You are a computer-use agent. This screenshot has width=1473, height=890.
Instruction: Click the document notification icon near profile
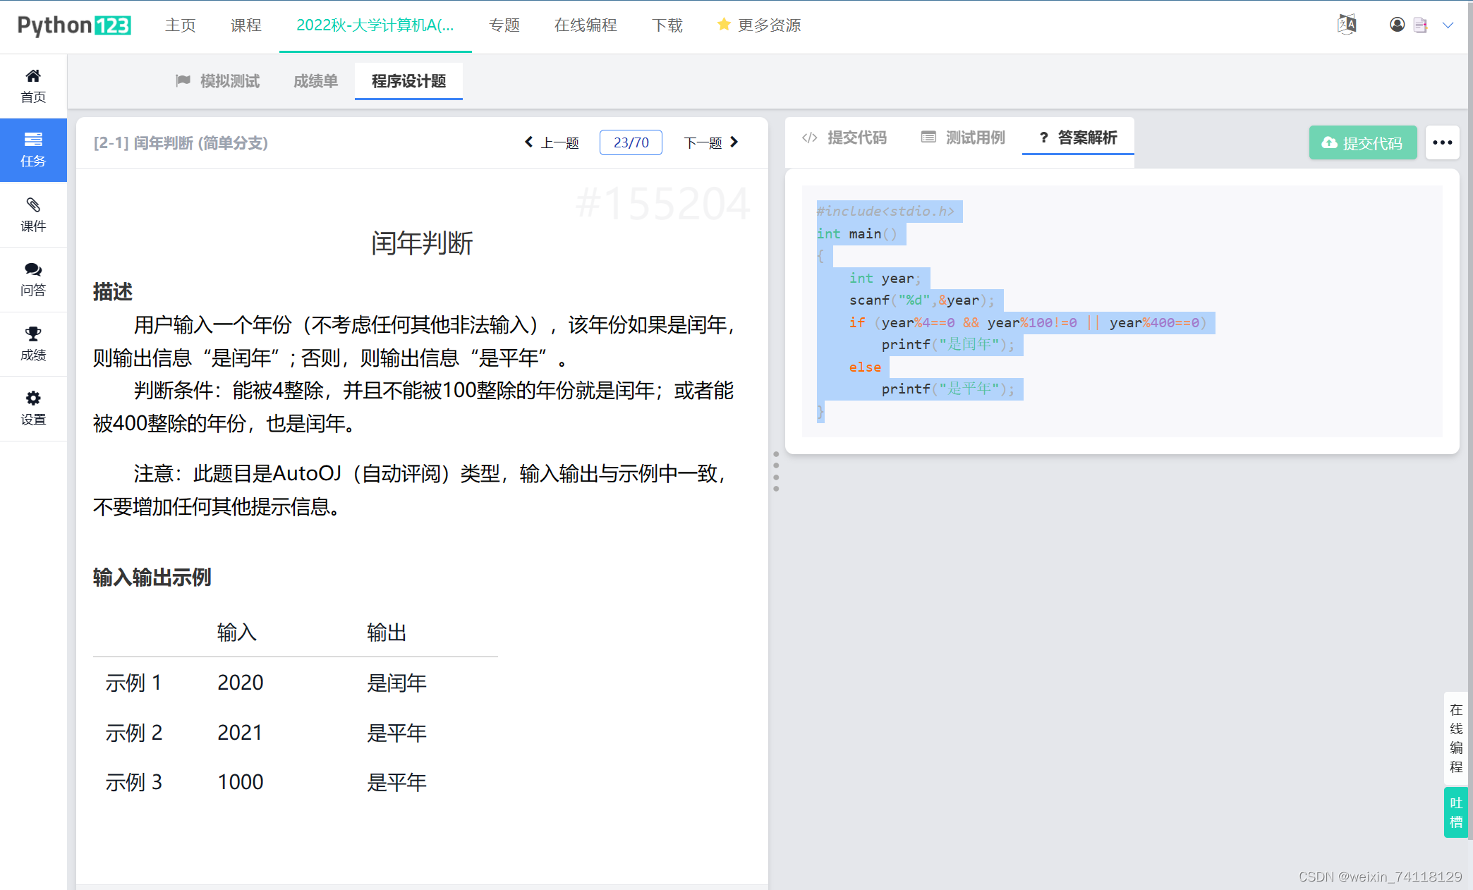pos(1421,25)
